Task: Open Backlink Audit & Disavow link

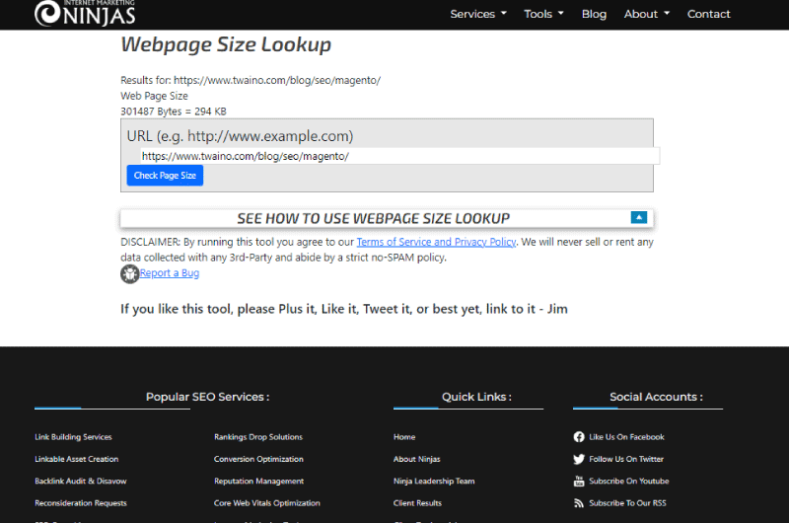Action: 81,482
